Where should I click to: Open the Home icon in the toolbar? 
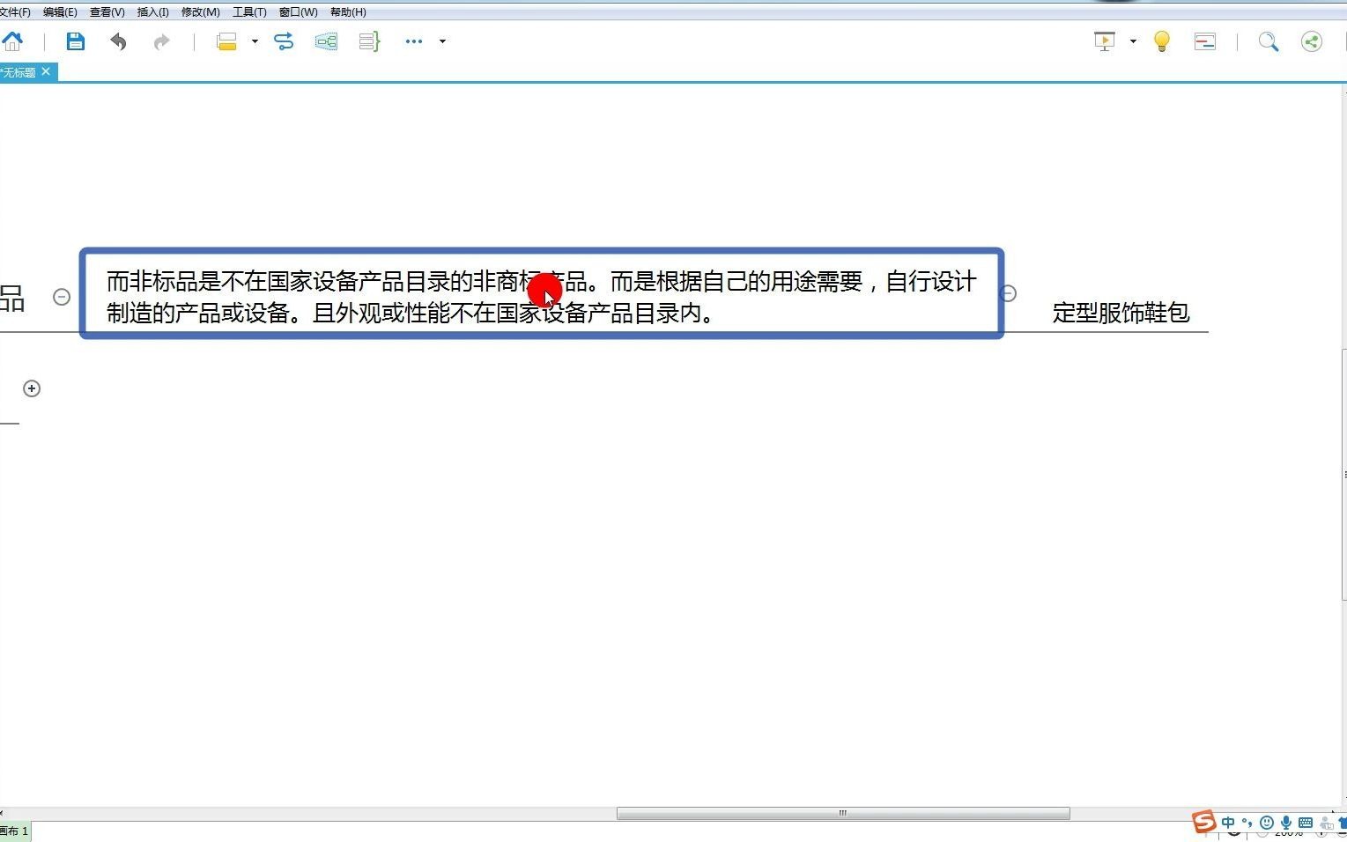click(x=12, y=41)
